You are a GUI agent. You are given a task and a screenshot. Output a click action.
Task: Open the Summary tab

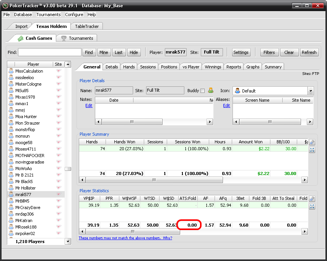(273, 67)
